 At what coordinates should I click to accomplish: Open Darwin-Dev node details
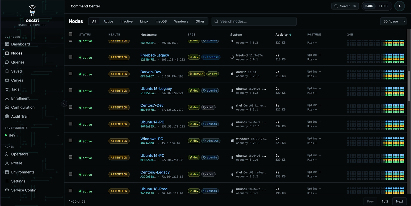151,72
